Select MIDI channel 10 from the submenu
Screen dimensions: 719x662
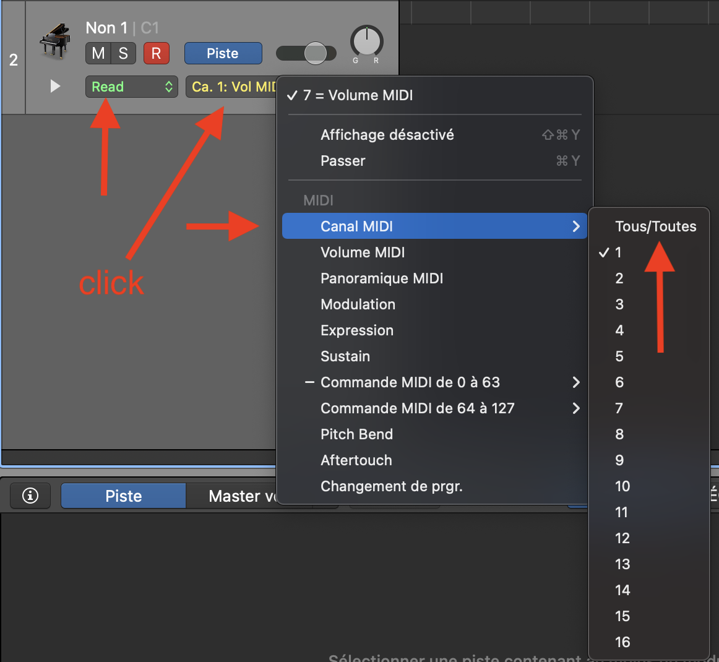[622, 486]
